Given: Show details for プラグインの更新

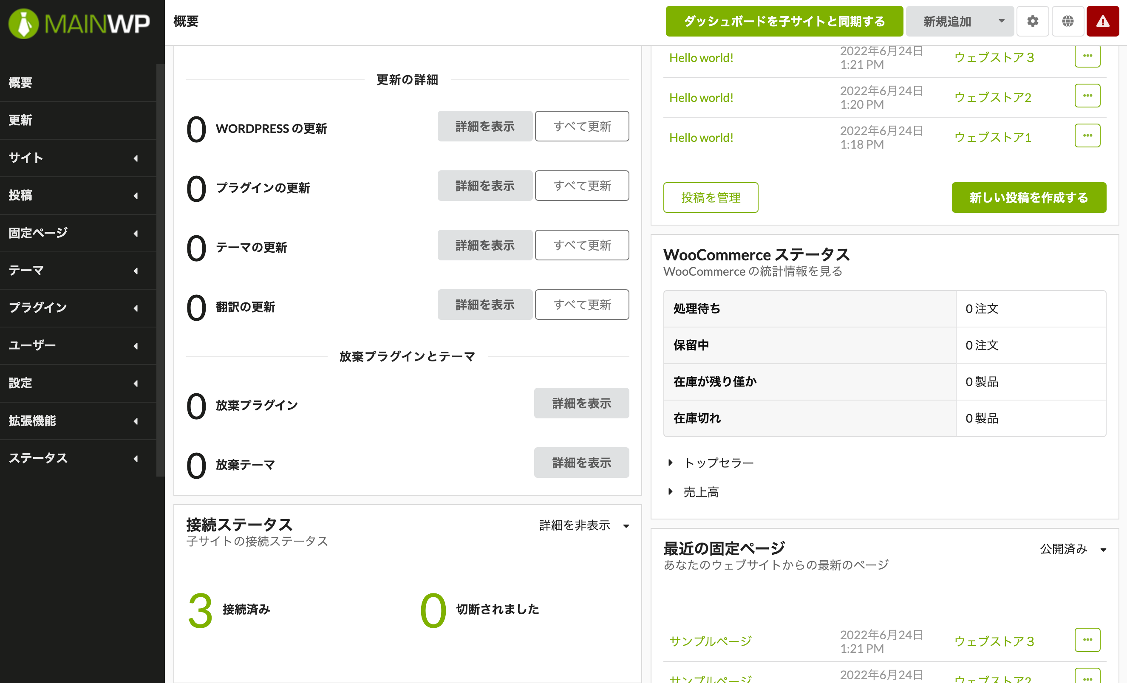Looking at the screenshot, I should pos(485,186).
